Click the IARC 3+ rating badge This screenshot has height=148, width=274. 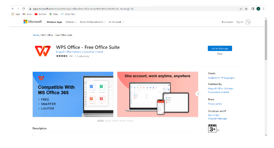pos(212,128)
